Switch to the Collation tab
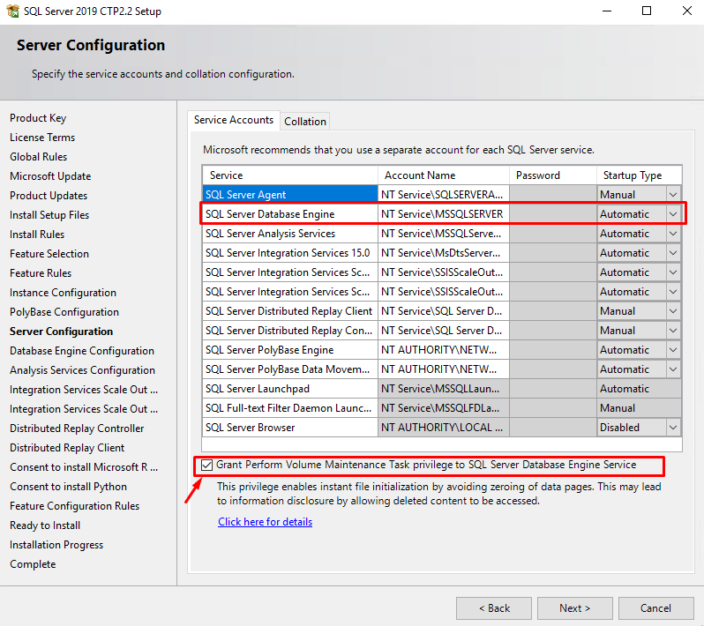704x626 pixels. tap(305, 122)
